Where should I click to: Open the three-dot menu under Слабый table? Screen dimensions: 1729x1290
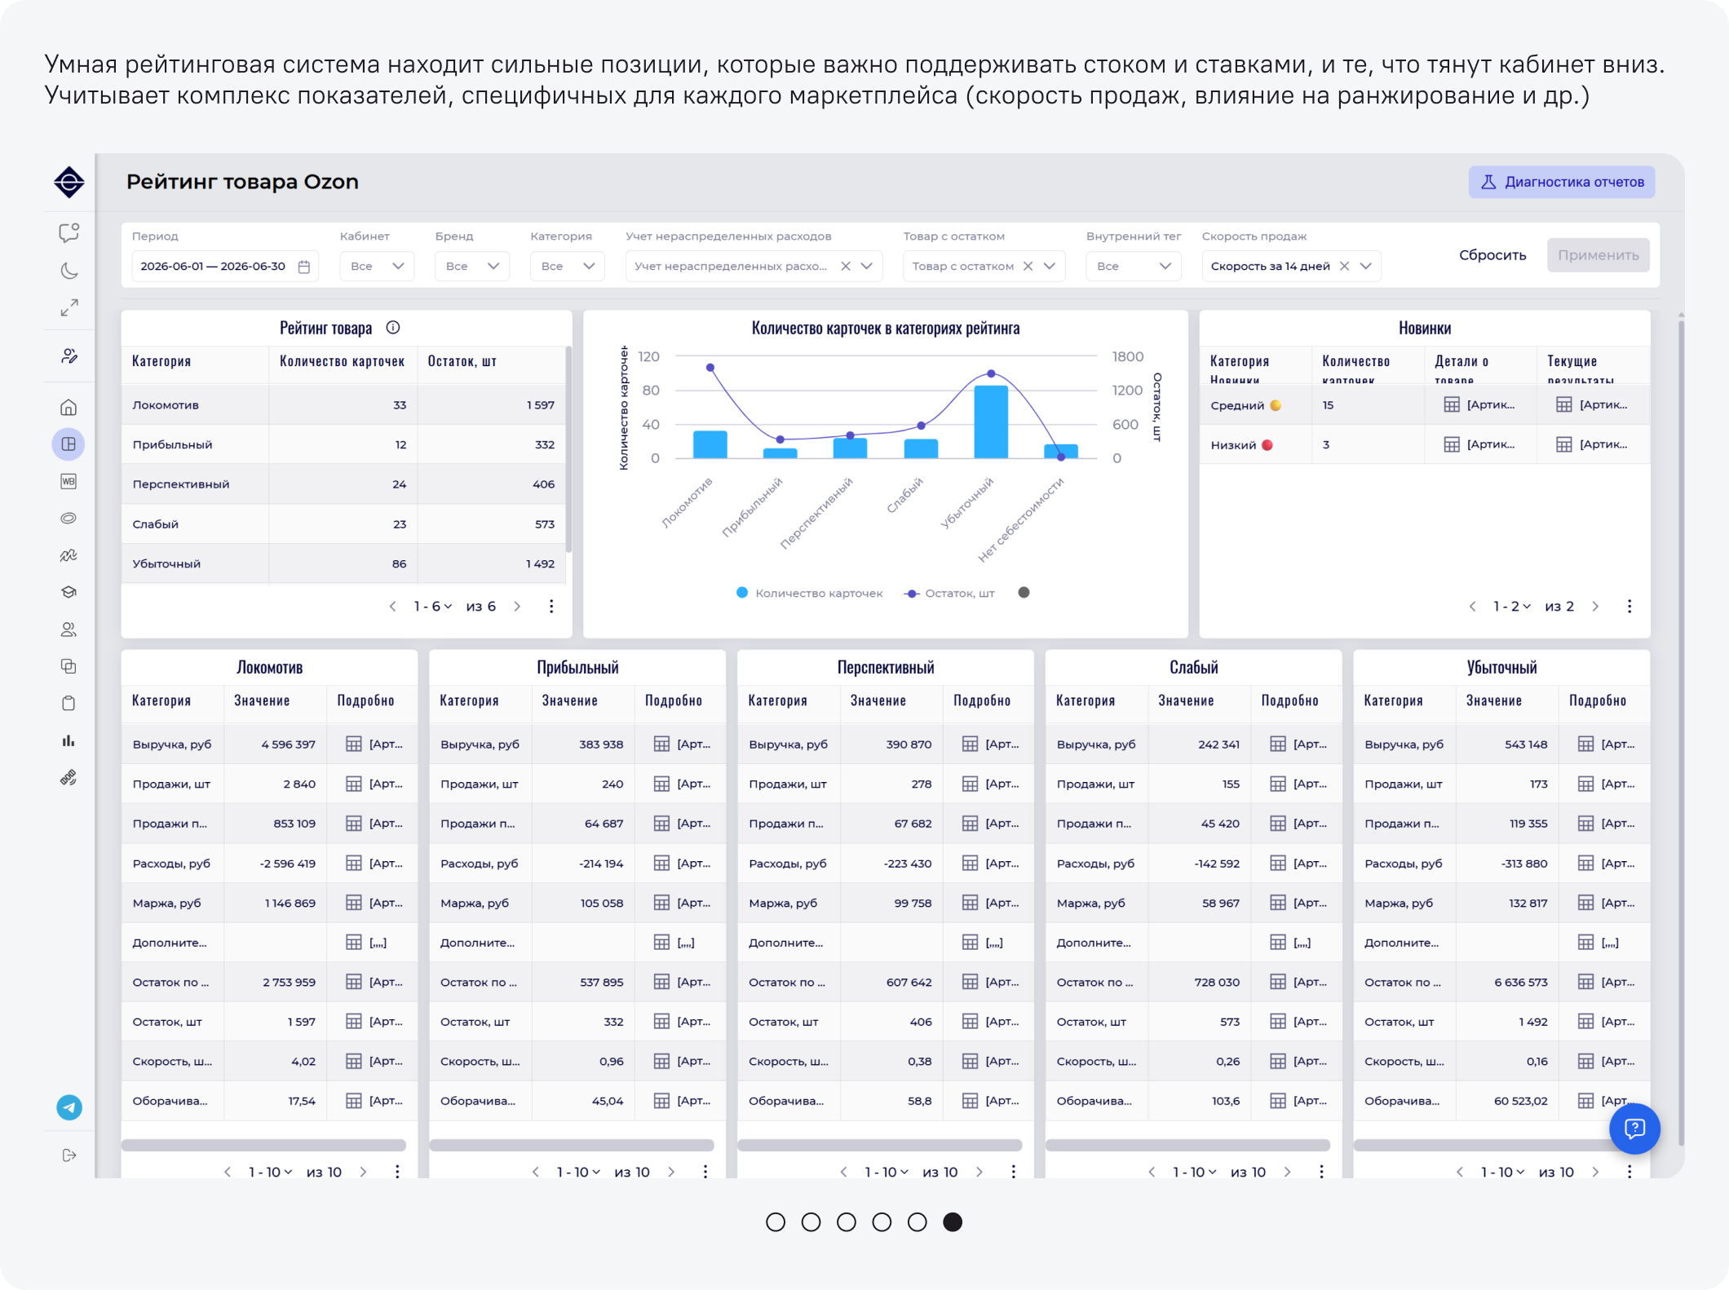click(x=1322, y=1171)
